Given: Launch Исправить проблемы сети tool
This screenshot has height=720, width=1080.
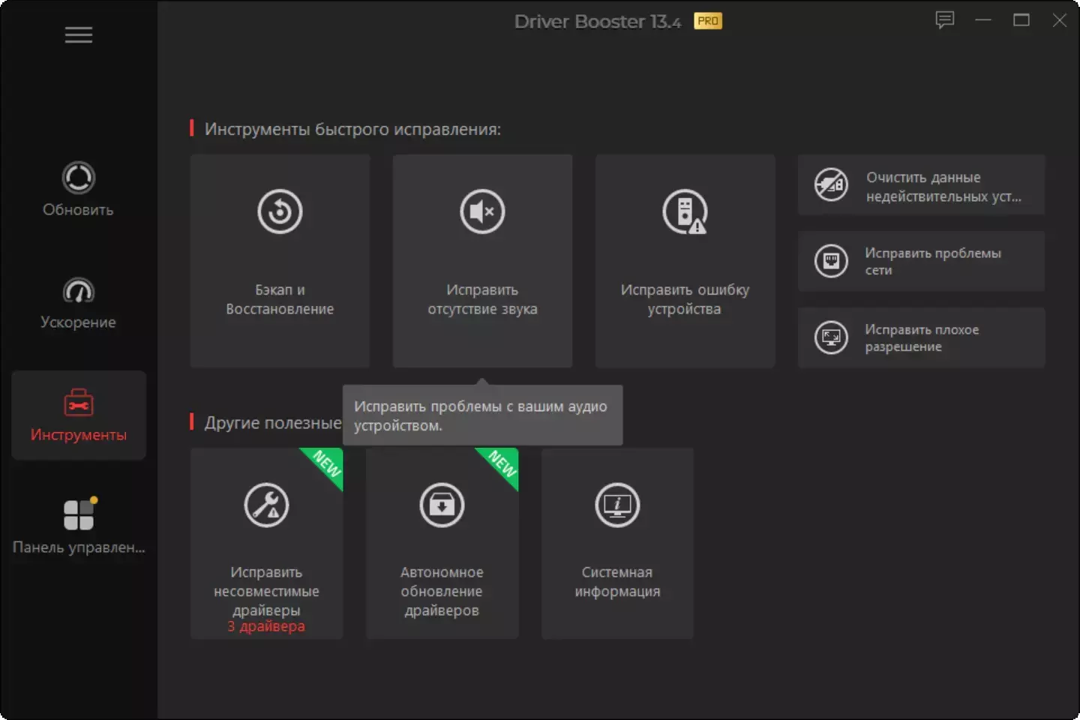Looking at the screenshot, I should [921, 262].
